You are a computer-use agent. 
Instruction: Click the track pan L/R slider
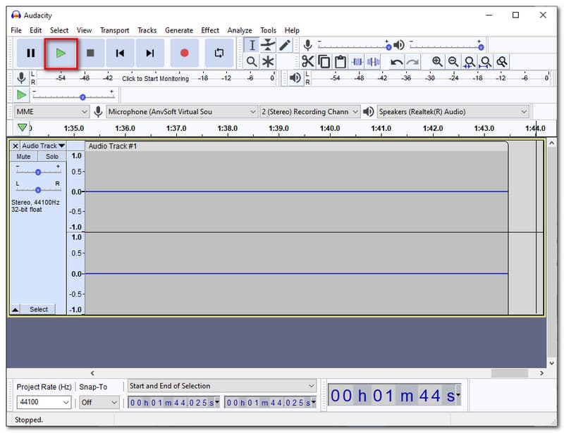coord(38,189)
